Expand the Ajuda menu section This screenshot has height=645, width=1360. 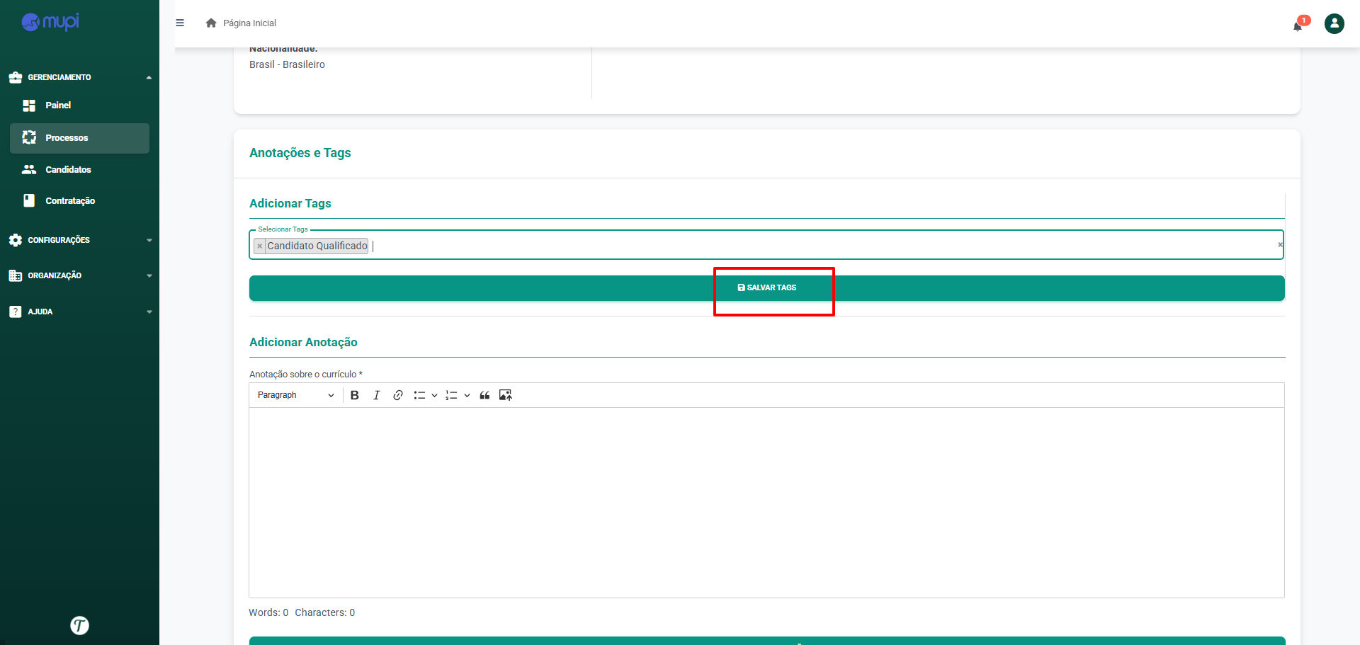[x=79, y=312]
